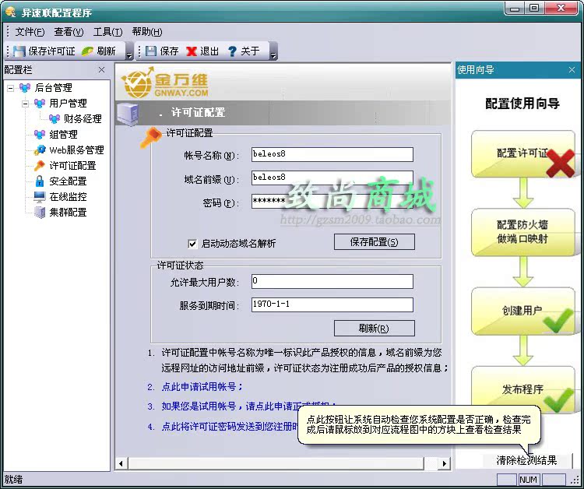Image resolution: width=584 pixels, height=489 pixels.
Task: Click the scrollbar left arrow
Action: point(121,463)
